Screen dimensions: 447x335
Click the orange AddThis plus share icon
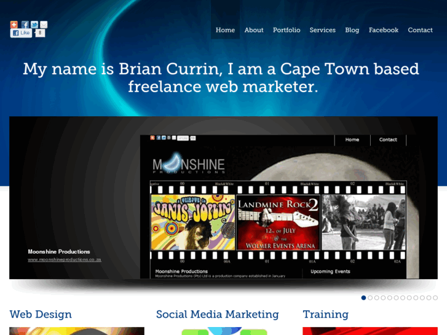coord(14,25)
